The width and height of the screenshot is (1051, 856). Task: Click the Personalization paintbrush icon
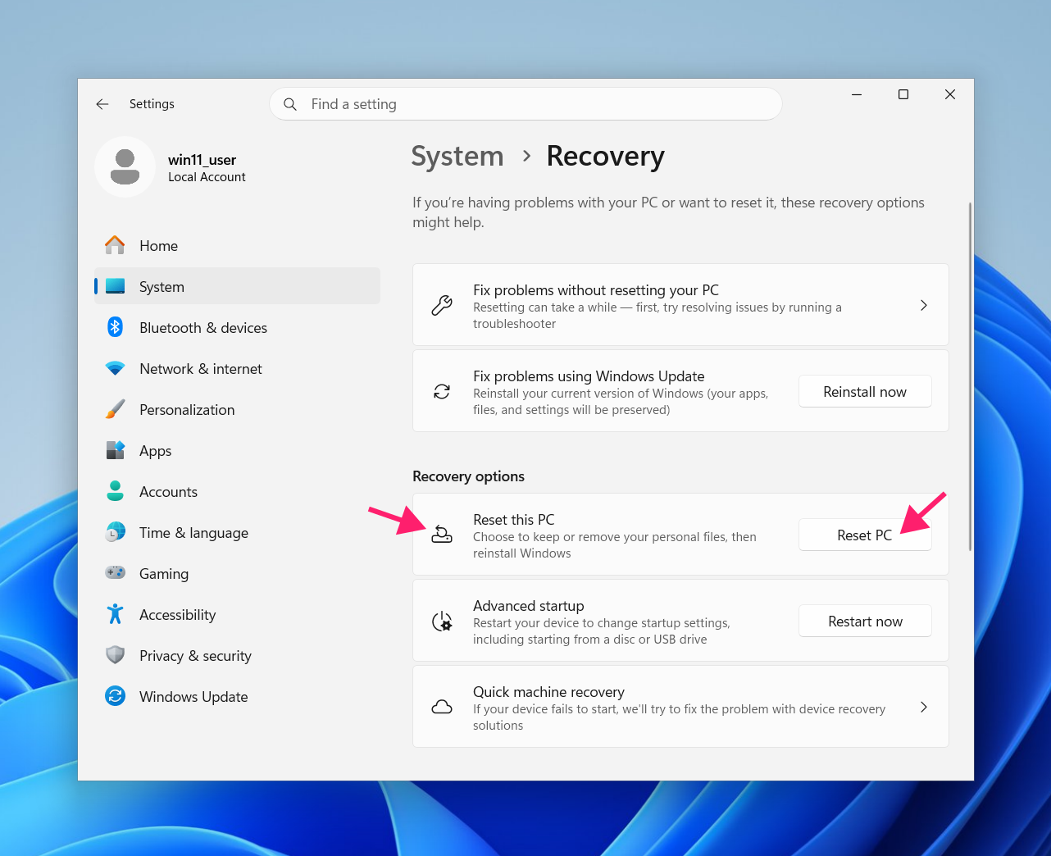coord(116,409)
